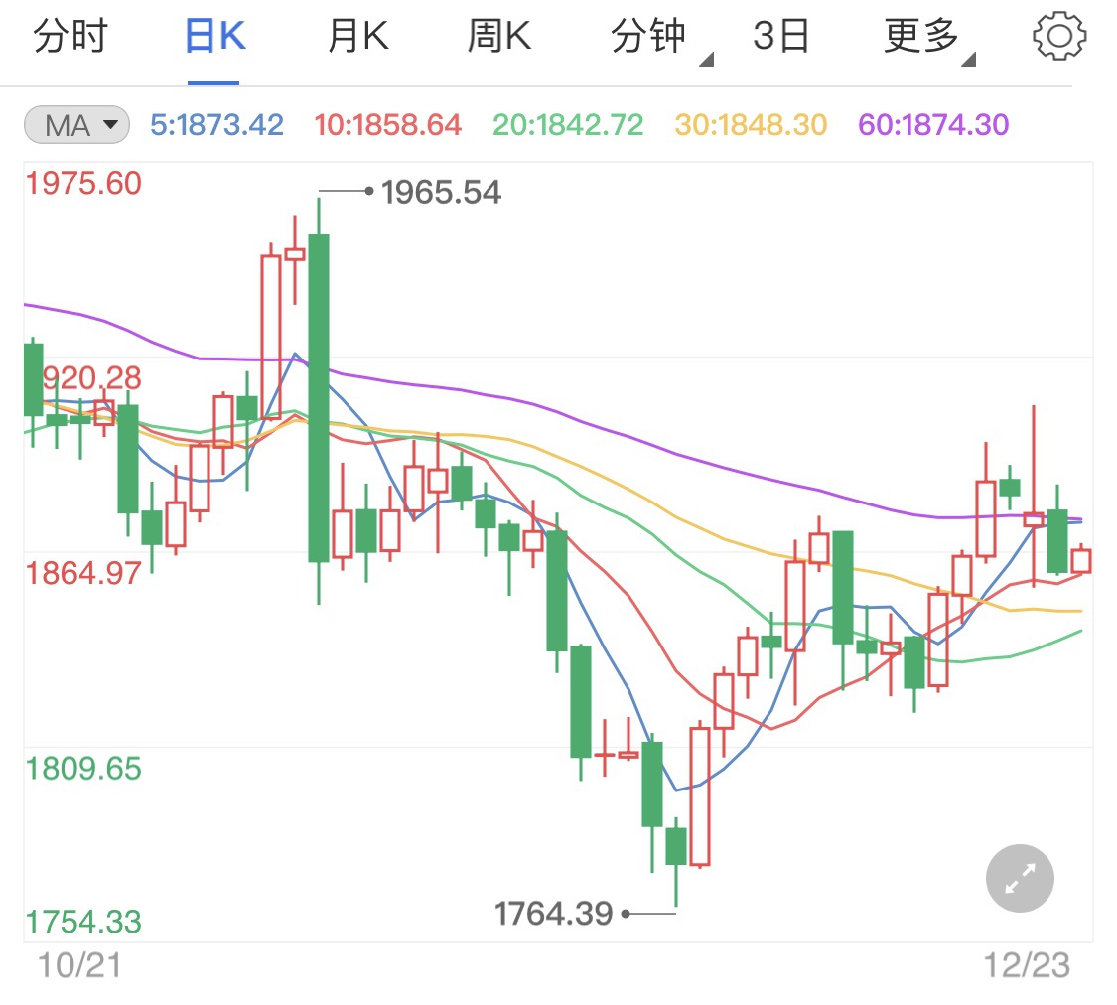Click the MA10 value 1858.64 label
The height and width of the screenshot is (1005, 1117).
coord(387,125)
